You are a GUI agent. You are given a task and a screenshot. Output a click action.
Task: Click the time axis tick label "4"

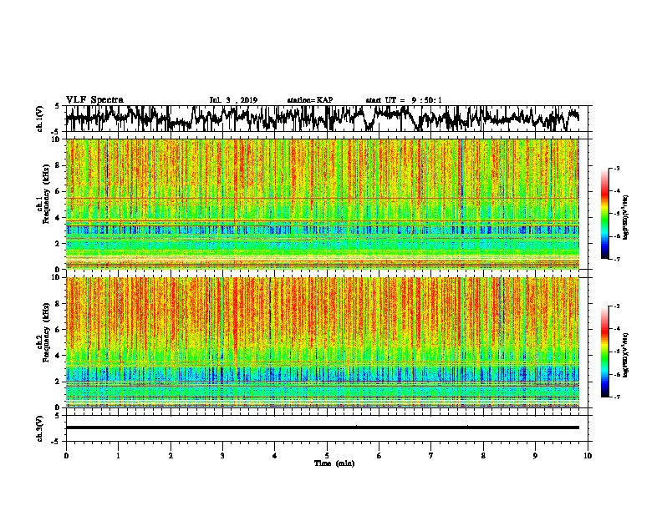275,456
